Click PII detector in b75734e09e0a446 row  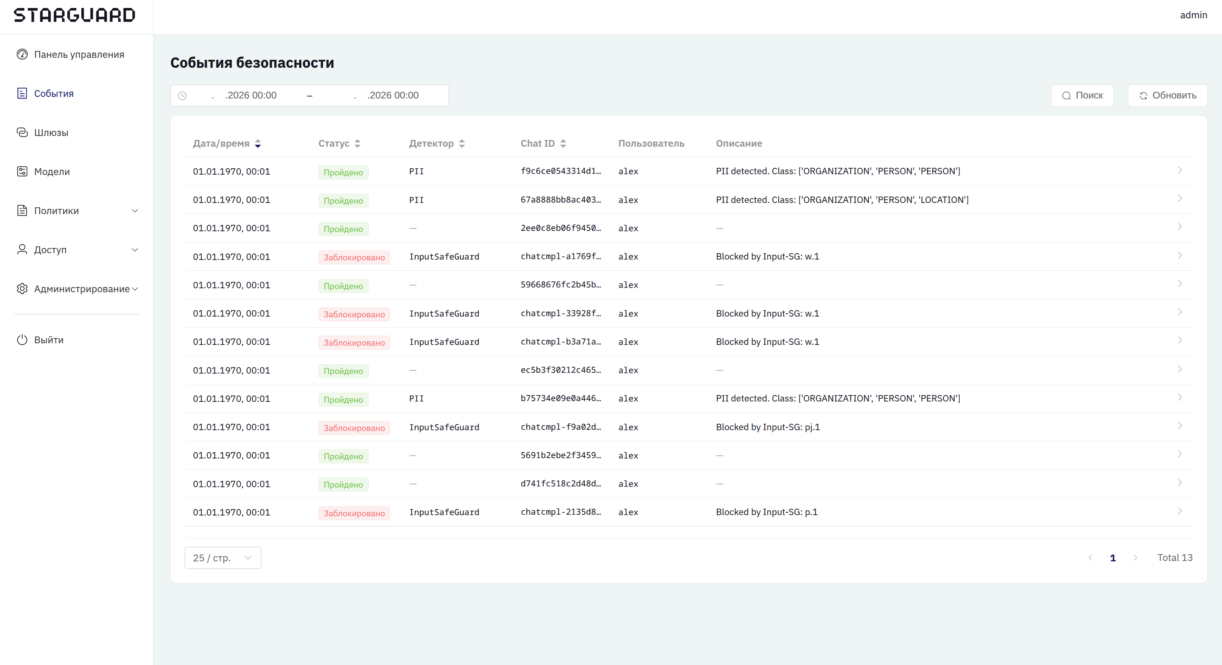pyautogui.click(x=416, y=398)
